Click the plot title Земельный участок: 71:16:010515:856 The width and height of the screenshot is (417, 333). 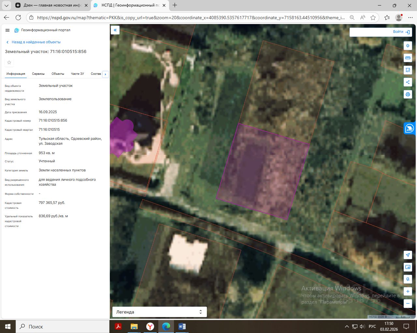tap(46, 51)
